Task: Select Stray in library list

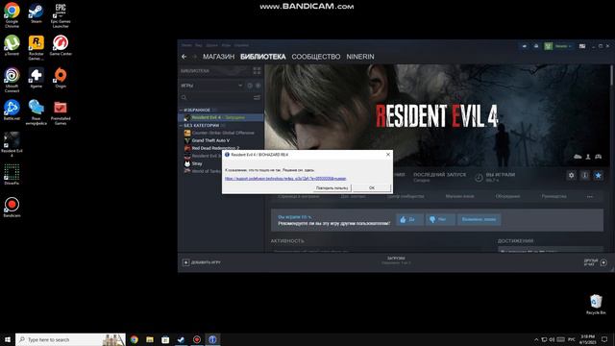Action: tap(193, 163)
